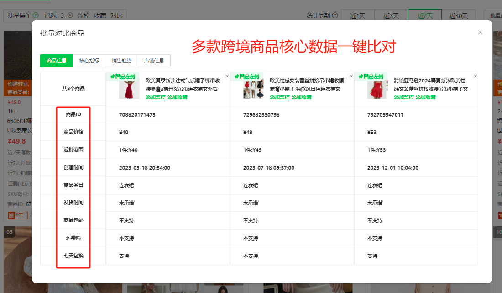This screenshot has height=293, width=502.
Task: Switch to the 核心指标 tab
Action: pyautogui.click(x=89, y=61)
